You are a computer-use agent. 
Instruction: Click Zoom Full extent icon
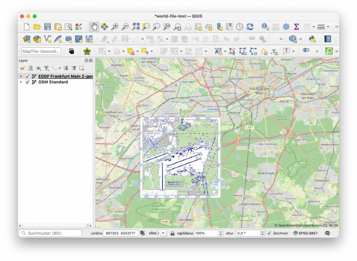tap(136, 27)
